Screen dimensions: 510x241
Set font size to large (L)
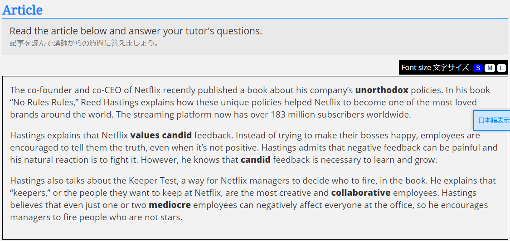point(501,68)
